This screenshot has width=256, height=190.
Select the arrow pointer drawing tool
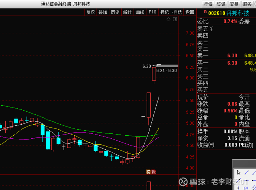click(239, 173)
